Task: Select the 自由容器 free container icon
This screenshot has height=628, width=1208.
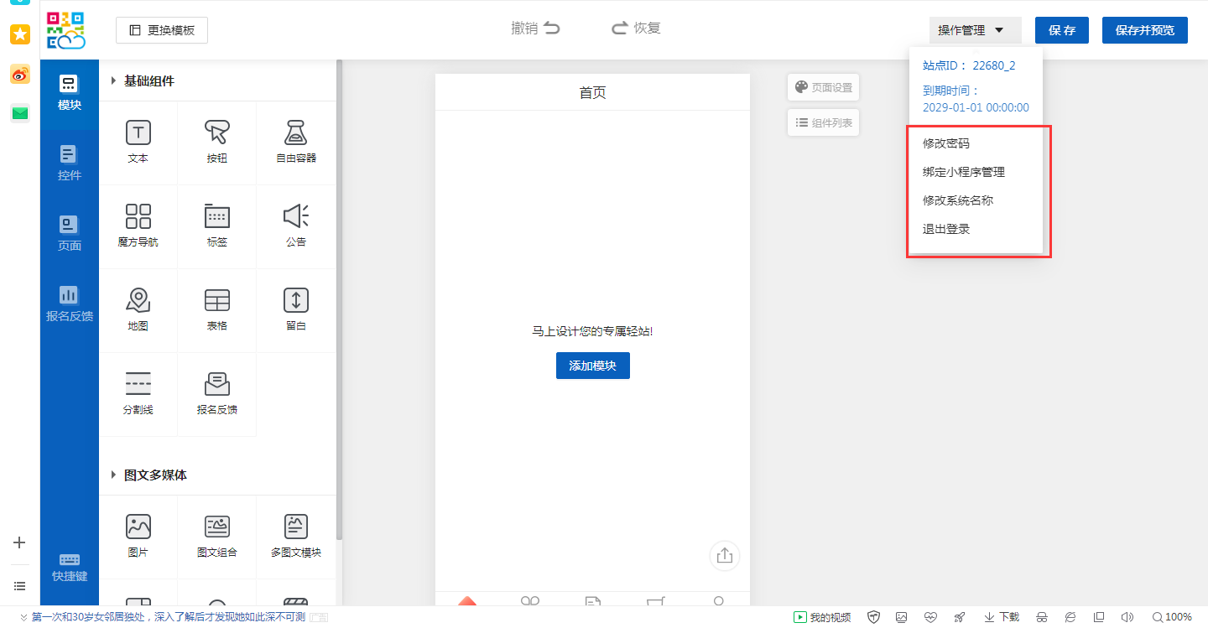Action: (295, 133)
